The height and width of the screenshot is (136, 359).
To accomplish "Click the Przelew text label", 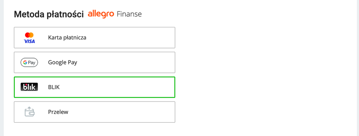I will pos(58,112).
